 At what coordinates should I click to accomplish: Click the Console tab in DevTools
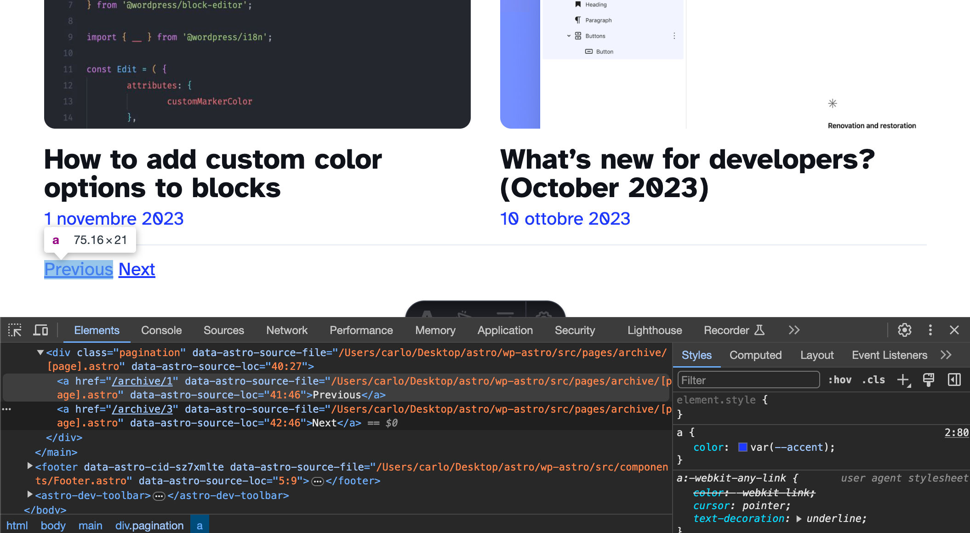tap(161, 330)
